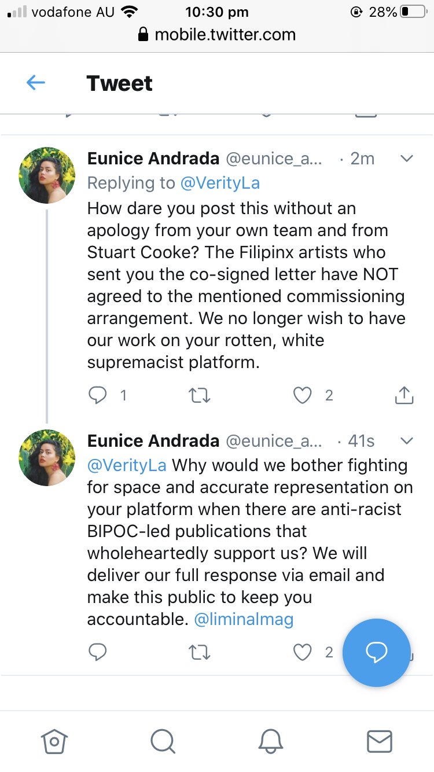Retweet the first tweet about Stuart Cooke

(200, 395)
